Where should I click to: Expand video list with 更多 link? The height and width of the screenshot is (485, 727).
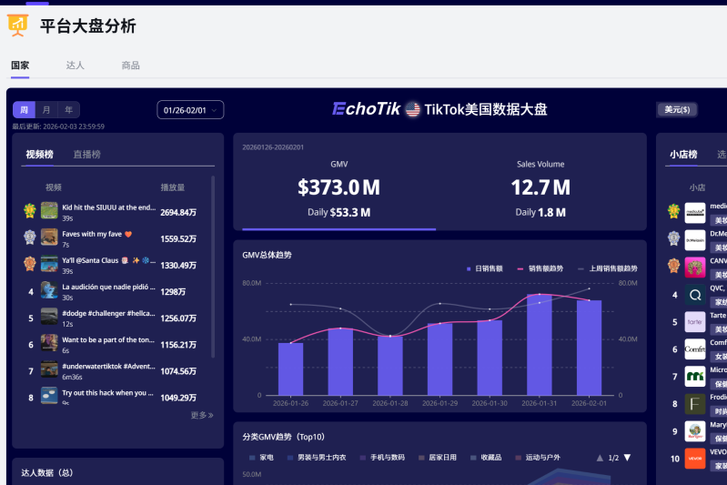(202, 415)
